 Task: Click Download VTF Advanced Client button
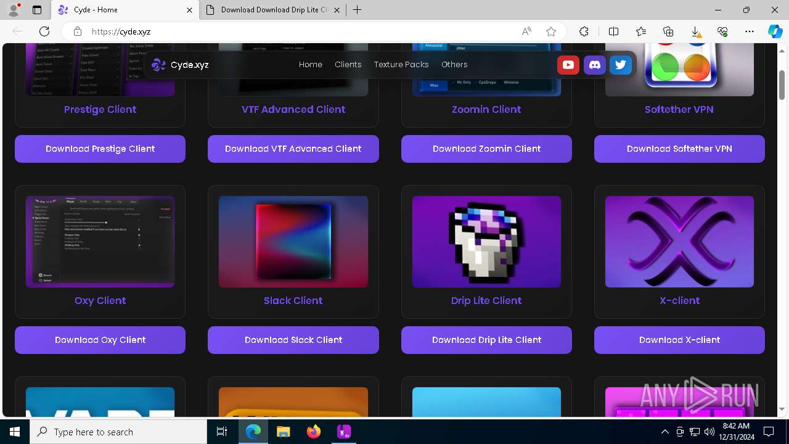293,149
